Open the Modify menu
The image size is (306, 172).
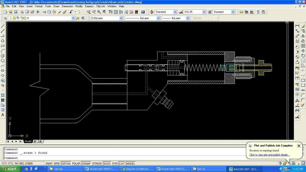(x=79, y=6)
